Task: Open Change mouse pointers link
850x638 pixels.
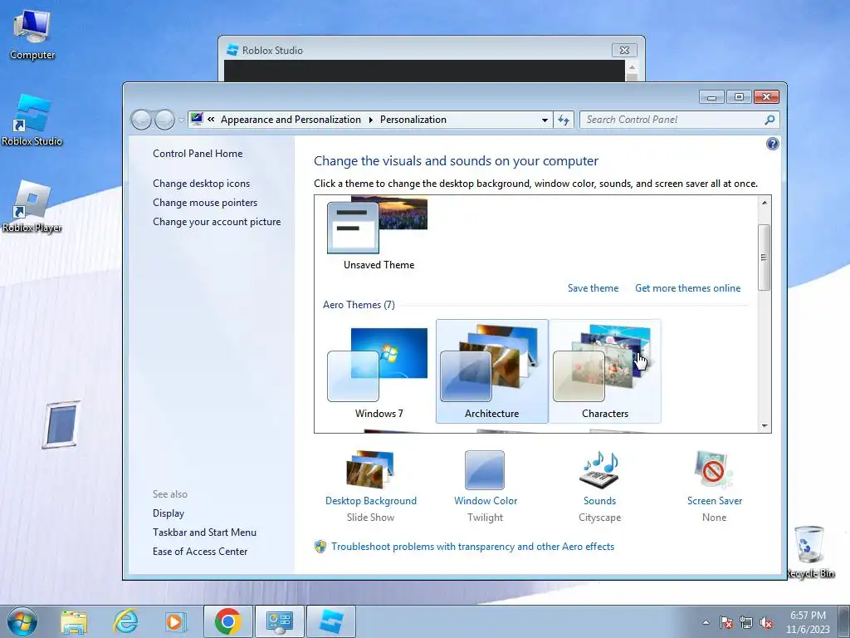Action: [x=205, y=203]
